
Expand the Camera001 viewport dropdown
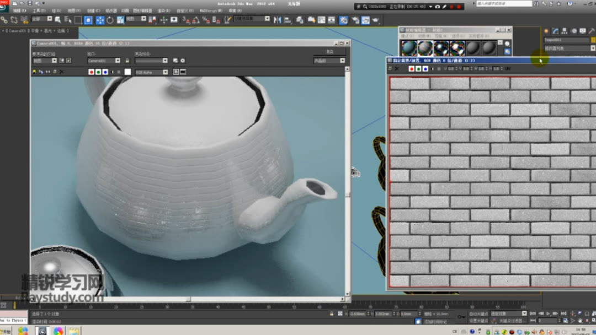click(x=118, y=61)
